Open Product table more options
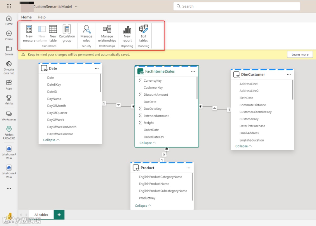The image size is (316, 226). [188, 168]
